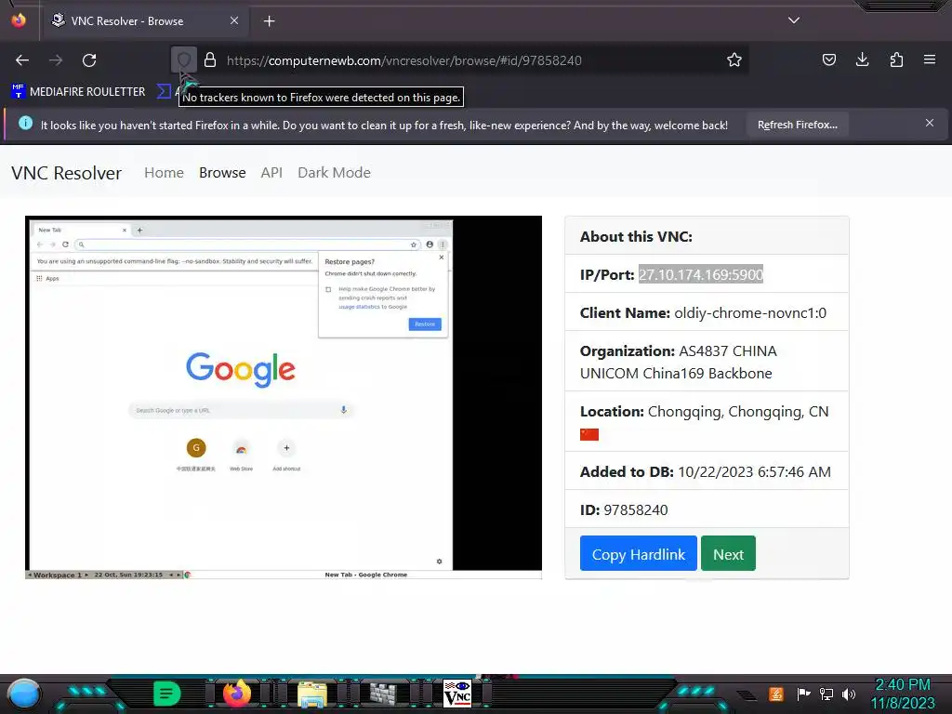
Task: Click the highlighted IP 27.10.174.169:5900
Action: pyautogui.click(x=701, y=274)
